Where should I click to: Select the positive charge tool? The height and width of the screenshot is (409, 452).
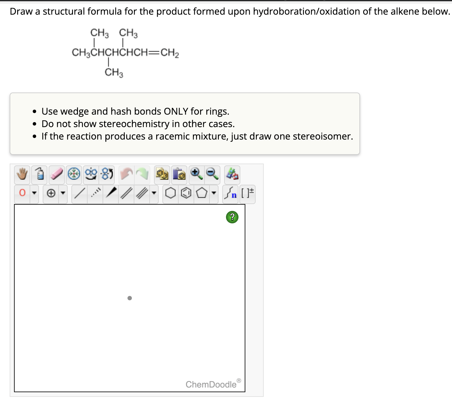(51, 193)
